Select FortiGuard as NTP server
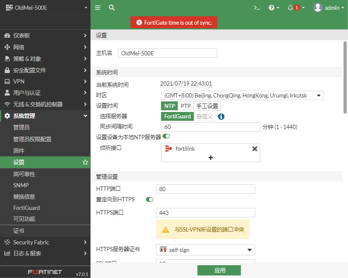This screenshot has width=348, height=278. coord(177,116)
